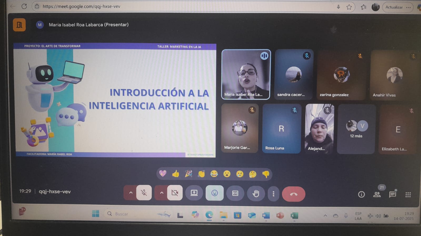Toggle the emoji reactions bar
421x236 pixels.
point(215,193)
